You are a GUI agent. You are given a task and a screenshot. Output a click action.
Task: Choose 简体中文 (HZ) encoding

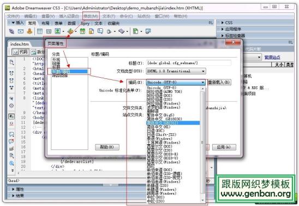coord(159,127)
